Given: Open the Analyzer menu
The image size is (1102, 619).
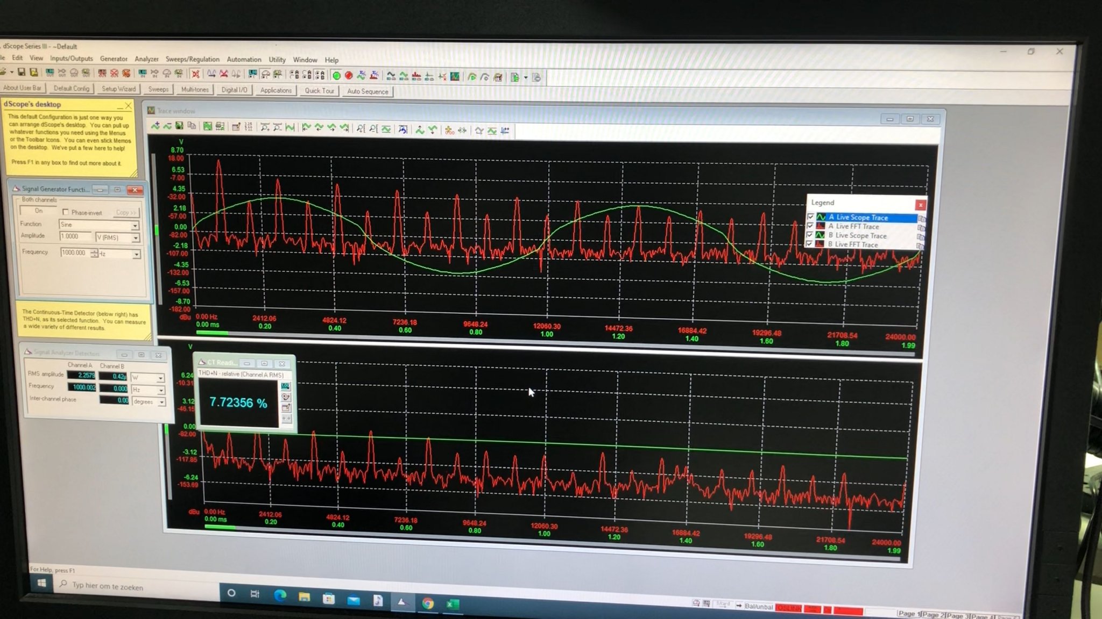Looking at the screenshot, I should (146, 59).
